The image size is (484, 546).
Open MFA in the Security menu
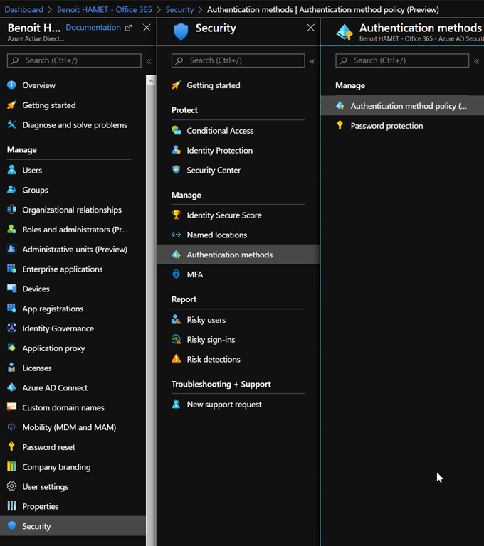(x=194, y=274)
